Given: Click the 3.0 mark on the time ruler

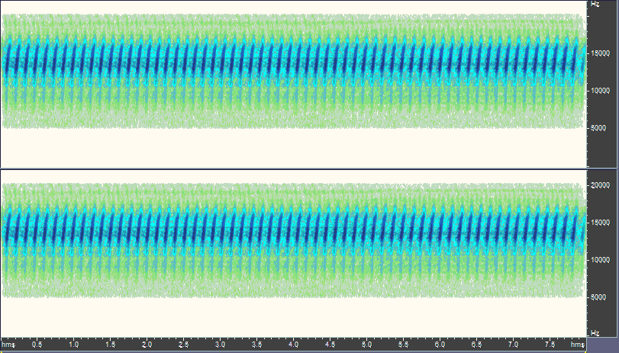Looking at the screenshot, I should [221, 345].
